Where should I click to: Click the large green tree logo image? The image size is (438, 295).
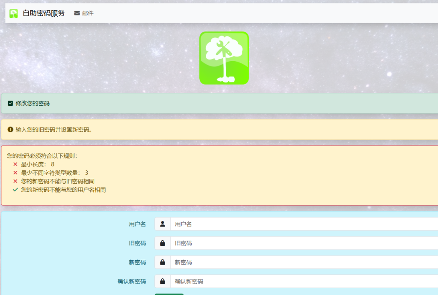(224, 58)
